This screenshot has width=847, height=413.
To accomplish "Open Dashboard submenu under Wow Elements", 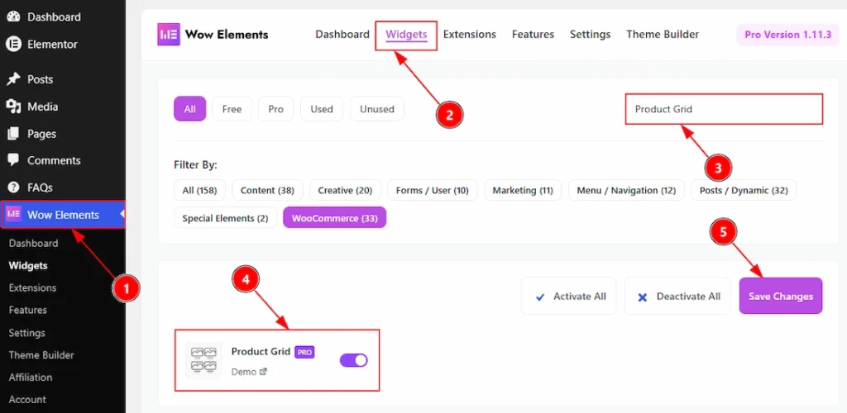I will 33,243.
